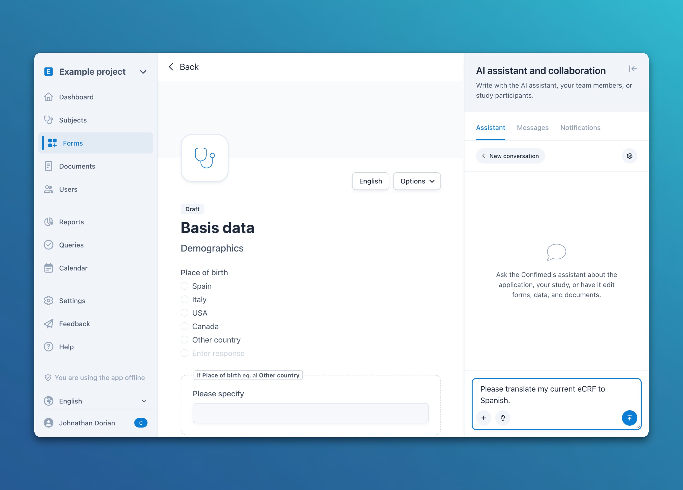Screen dimensions: 683x490
Task: Expand the English language selector in sidebar
Action: pyautogui.click(x=95, y=401)
